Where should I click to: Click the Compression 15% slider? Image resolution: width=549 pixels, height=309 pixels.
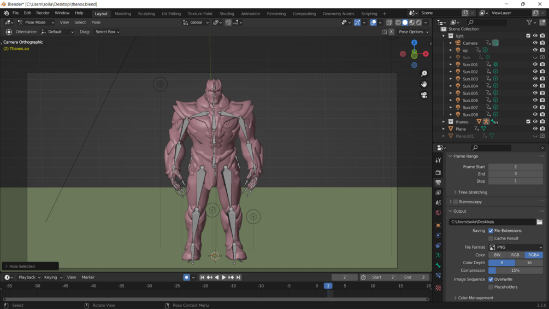516,270
